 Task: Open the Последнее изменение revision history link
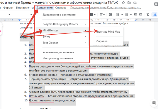pyautogui.click(x=106, y=8)
